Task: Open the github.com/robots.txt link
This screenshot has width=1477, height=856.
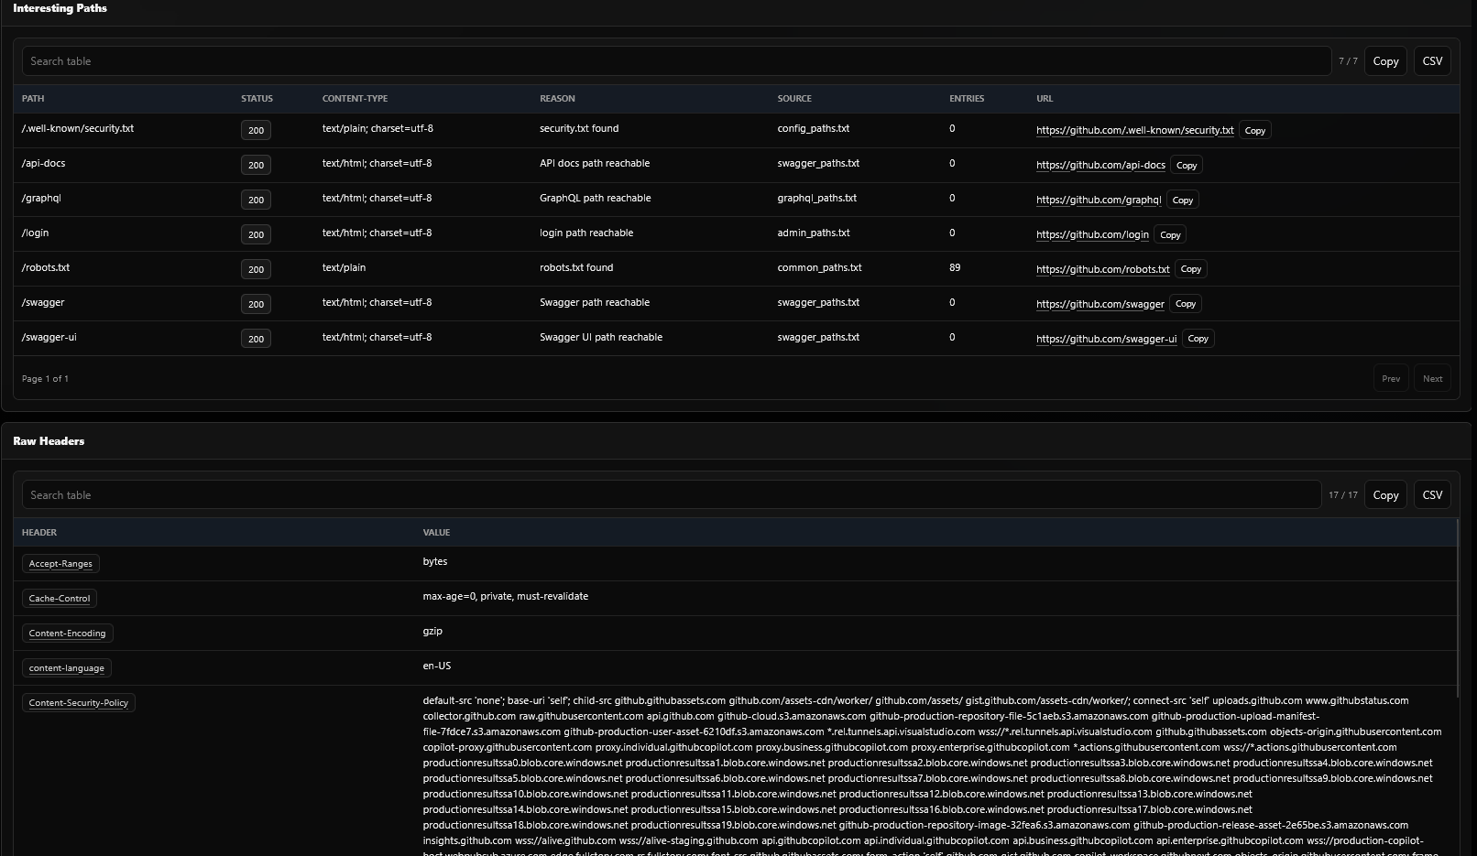Action: tap(1103, 269)
